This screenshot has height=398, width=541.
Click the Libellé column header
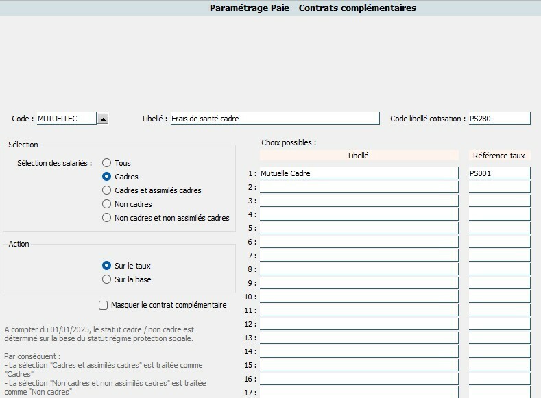359,156
